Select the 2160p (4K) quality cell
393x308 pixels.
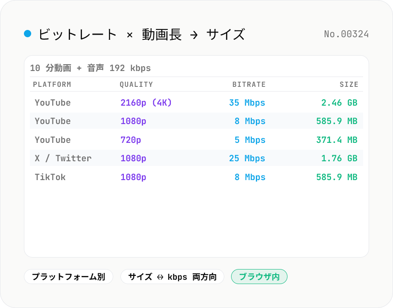(146, 103)
